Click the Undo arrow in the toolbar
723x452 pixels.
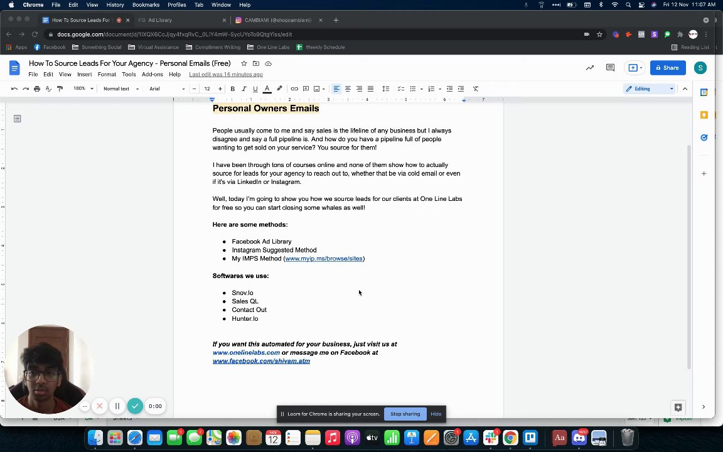pyautogui.click(x=14, y=89)
